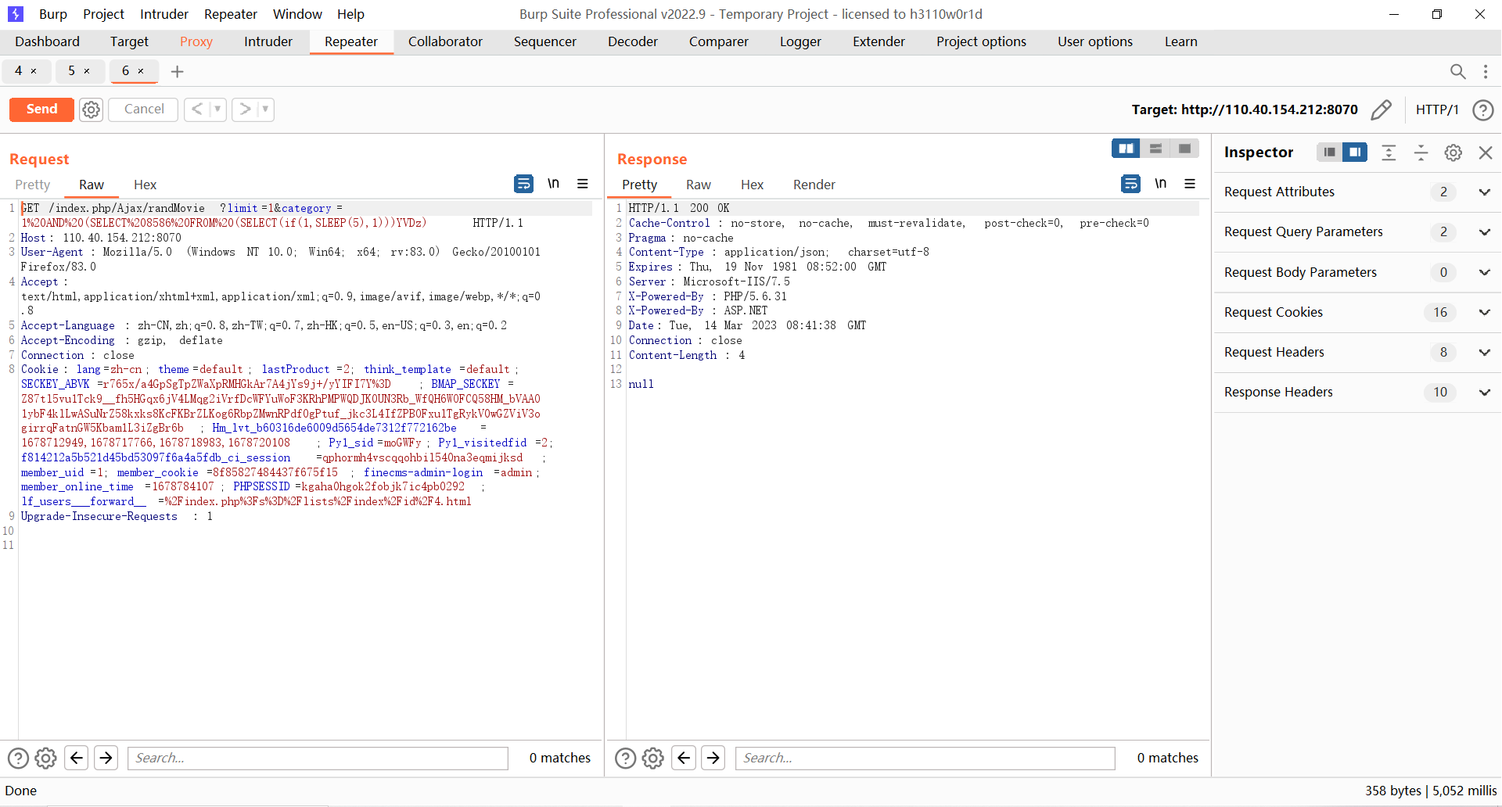Image resolution: width=1502 pixels, height=807 pixels.
Task: Open the Intruder main tab
Action: [x=268, y=42]
